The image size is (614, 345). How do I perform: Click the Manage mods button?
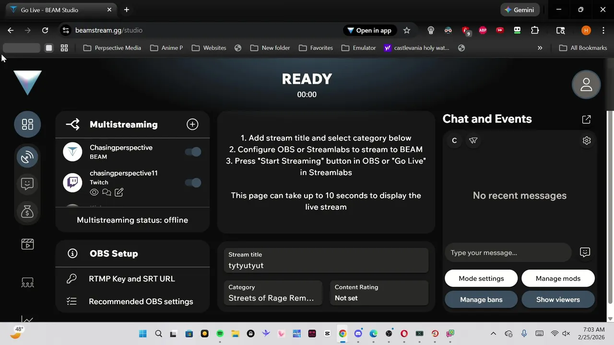(x=558, y=278)
